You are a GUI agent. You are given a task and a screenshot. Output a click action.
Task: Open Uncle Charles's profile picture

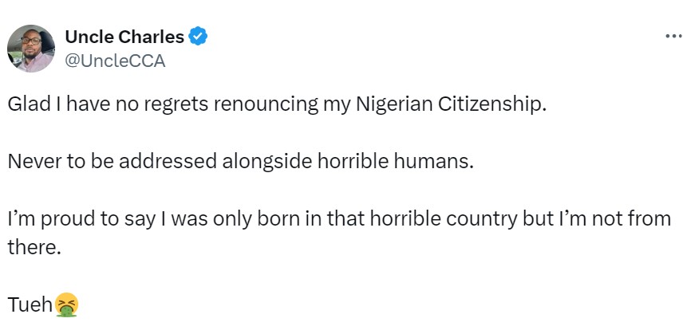click(31, 49)
